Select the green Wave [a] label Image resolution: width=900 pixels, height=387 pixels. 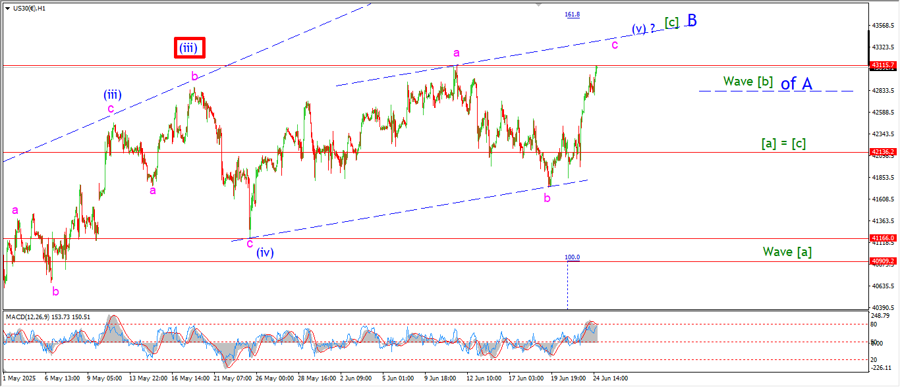[x=787, y=251]
